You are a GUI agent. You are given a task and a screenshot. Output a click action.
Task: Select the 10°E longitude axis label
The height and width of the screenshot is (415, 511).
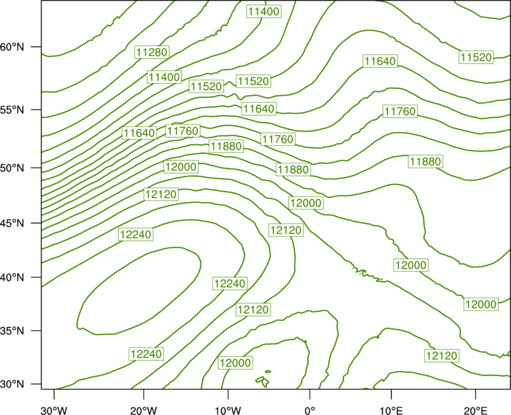391,411
